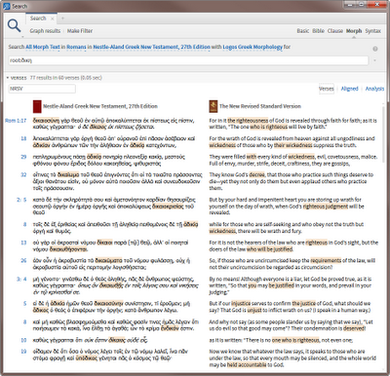Image resolution: width=390 pixels, height=376 pixels.
Task: Switch to the Clause search type
Action: [x=334, y=31]
